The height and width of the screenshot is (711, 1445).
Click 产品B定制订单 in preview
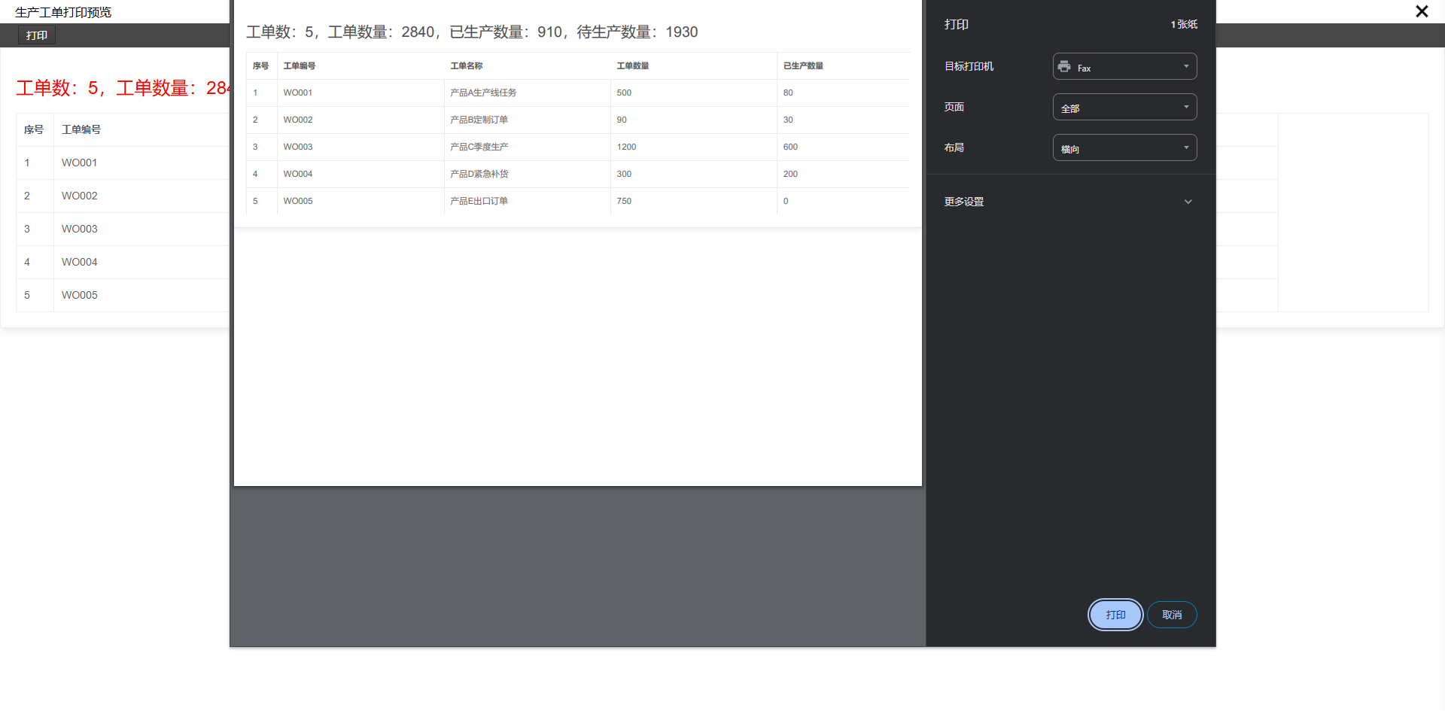[479, 120]
